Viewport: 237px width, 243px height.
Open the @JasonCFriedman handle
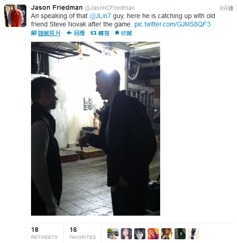click(110, 8)
